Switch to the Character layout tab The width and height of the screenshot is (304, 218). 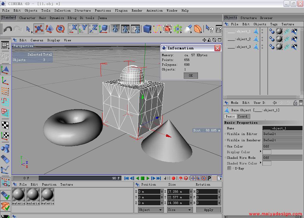[x=27, y=18]
